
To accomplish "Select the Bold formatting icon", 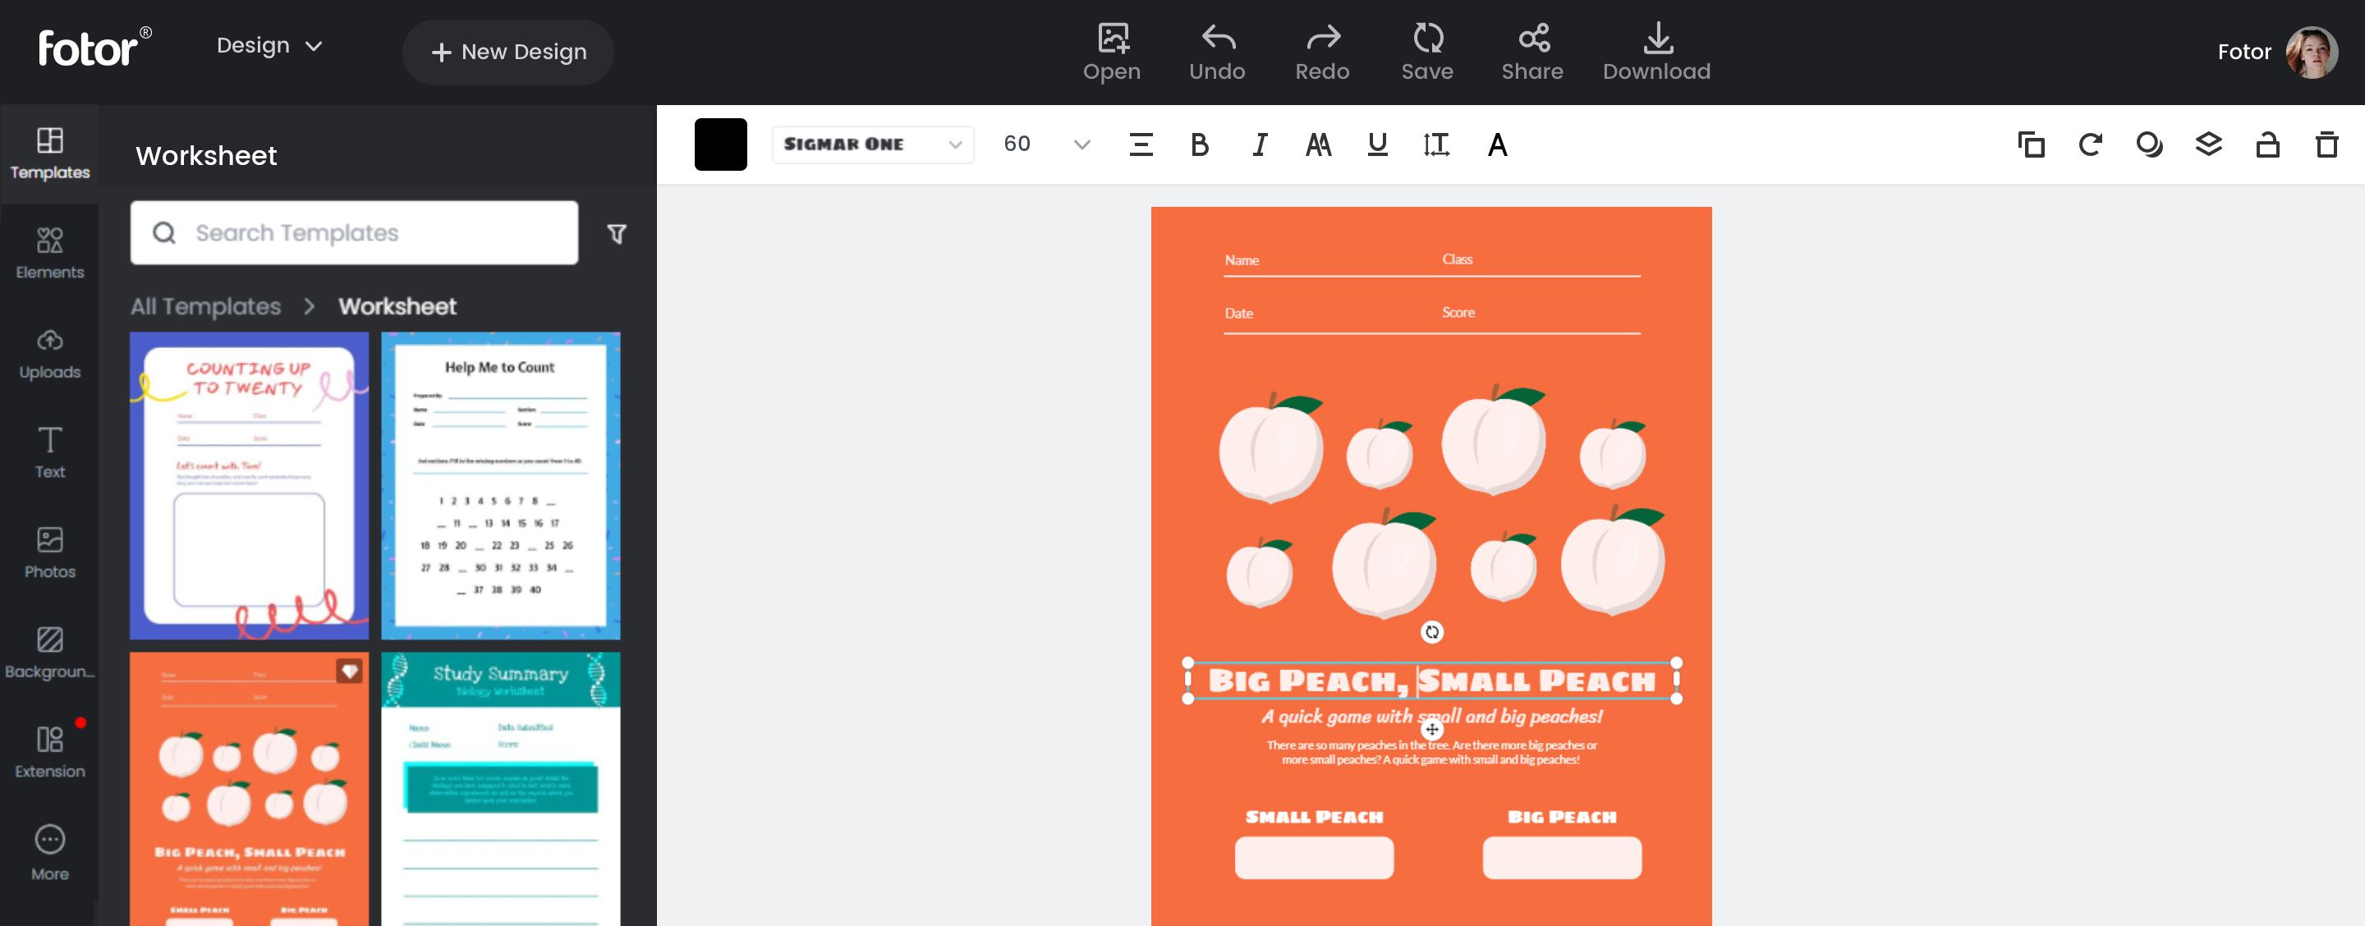I will 1201,144.
